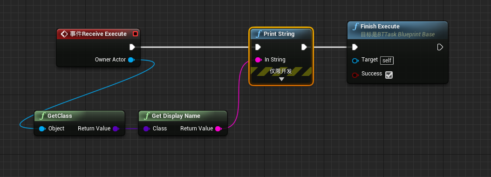Click the Get Display Name Class pin
The height and width of the screenshot is (177, 491).
tap(146, 129)
